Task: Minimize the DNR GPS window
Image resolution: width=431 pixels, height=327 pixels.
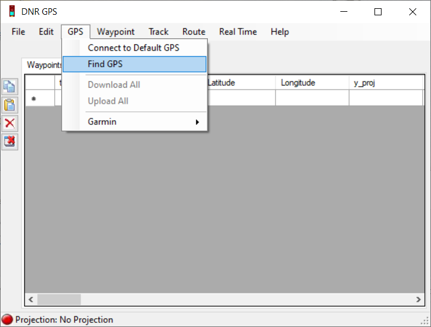Action: tap(344, 12)
